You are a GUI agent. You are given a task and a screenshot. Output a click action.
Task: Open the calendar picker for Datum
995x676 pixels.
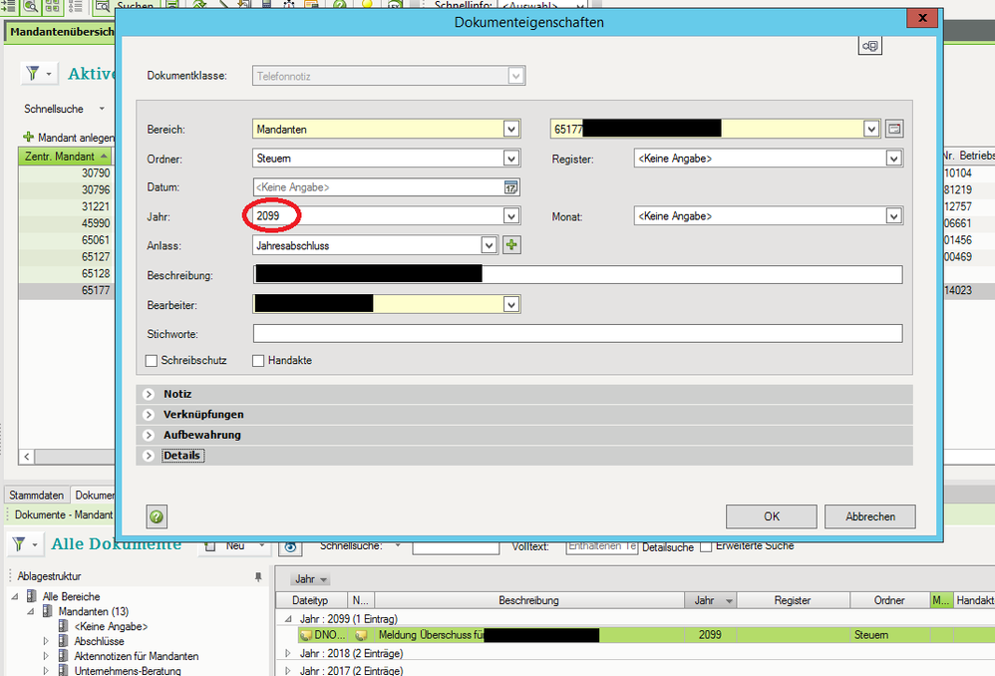510,187
